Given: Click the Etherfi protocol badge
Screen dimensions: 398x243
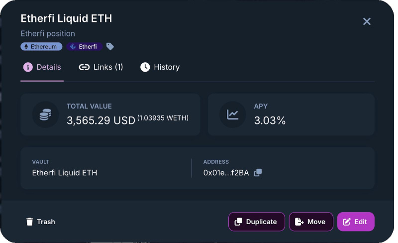Looking at the screenshot, I should pyautogui.click(x=84, y=46).
